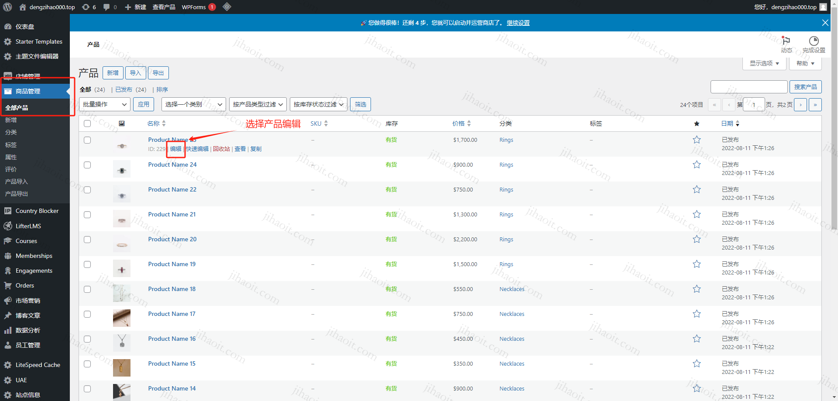The image size is (838, 401).
Task: Click the diamond icon after WPForms
Action: (x=227, y=7)
